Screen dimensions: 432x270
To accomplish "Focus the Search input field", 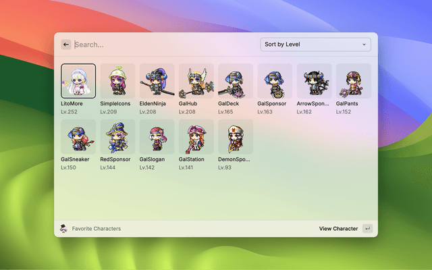I will [x=162, y=45].
